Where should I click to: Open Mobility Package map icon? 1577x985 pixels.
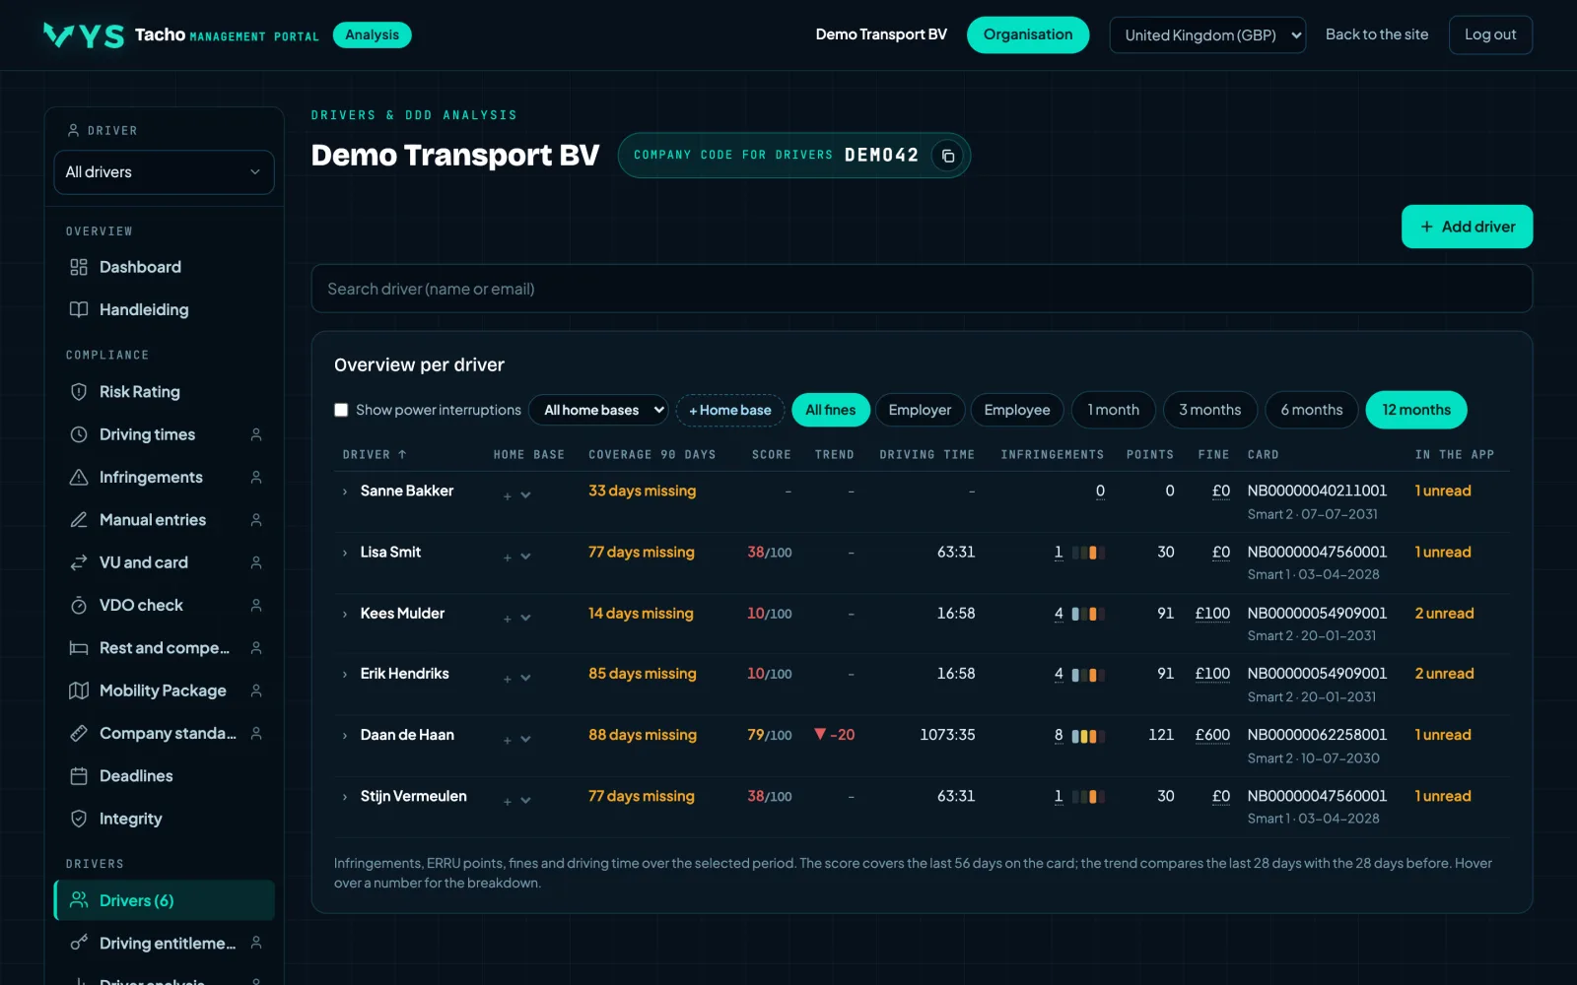click(79, 690)
